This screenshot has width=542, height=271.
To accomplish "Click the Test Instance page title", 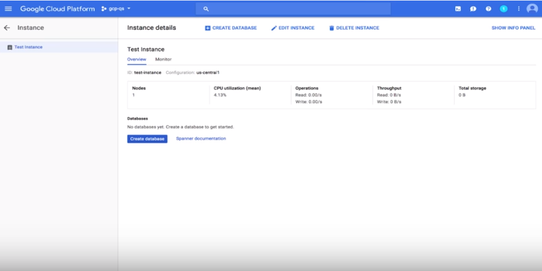I will pyautogui.click(x=146, y=50).
